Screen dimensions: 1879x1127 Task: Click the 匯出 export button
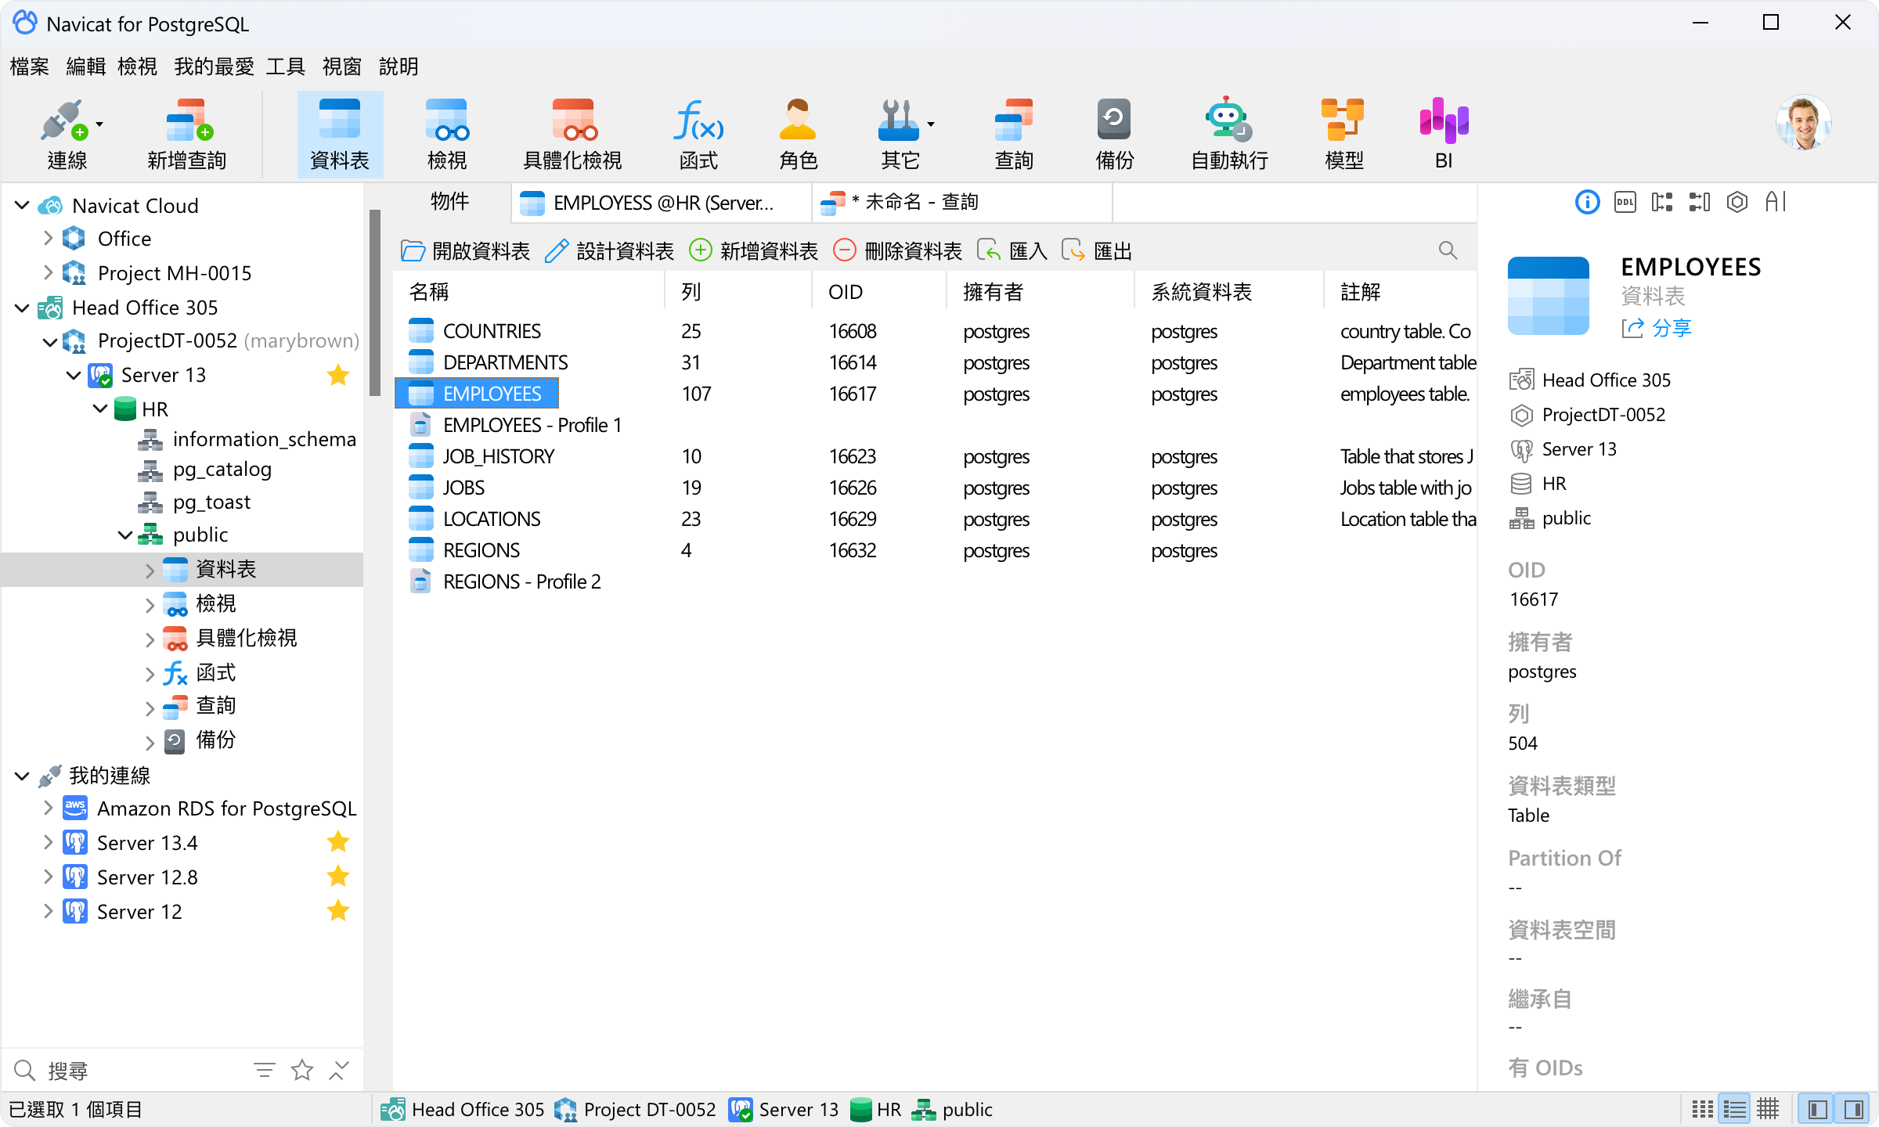pos(1096,250)
